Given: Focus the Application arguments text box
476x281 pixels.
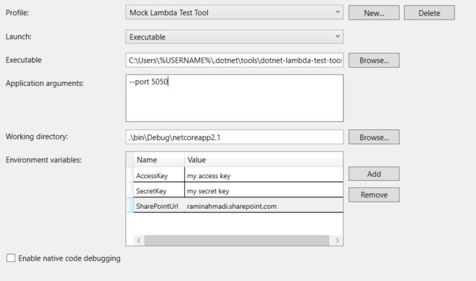Looking at the screenshot, I should click(x=235, y=97).
